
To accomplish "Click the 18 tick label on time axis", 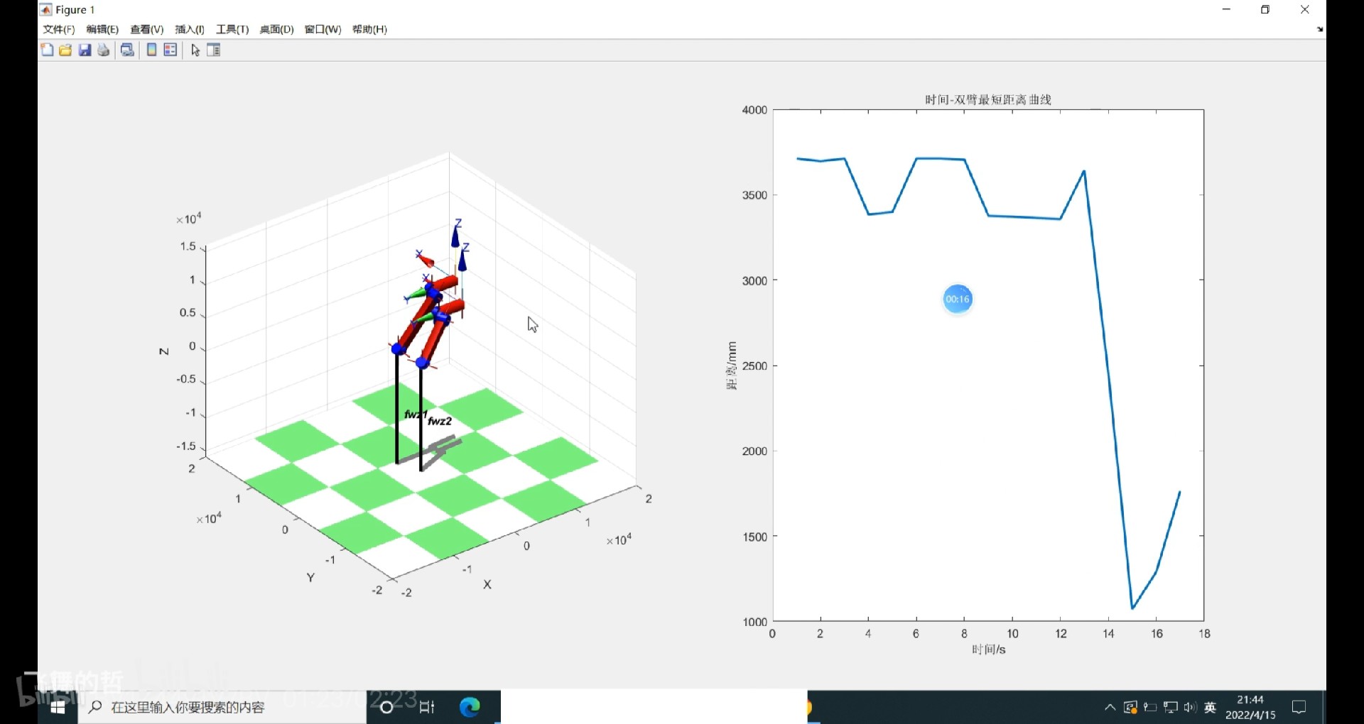I will click(x=1205, y=634).
